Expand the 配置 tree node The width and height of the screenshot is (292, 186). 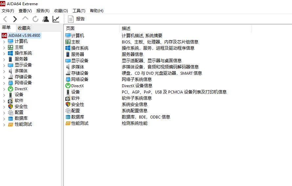point(4,113)
